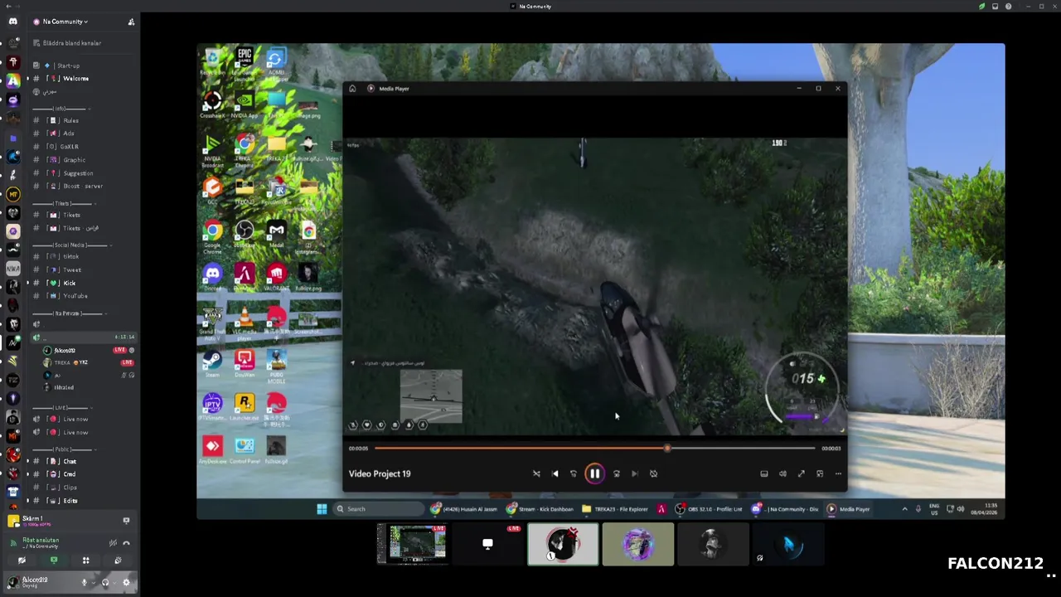Switch Media Player to mini player view

click(x=820, y=473)
